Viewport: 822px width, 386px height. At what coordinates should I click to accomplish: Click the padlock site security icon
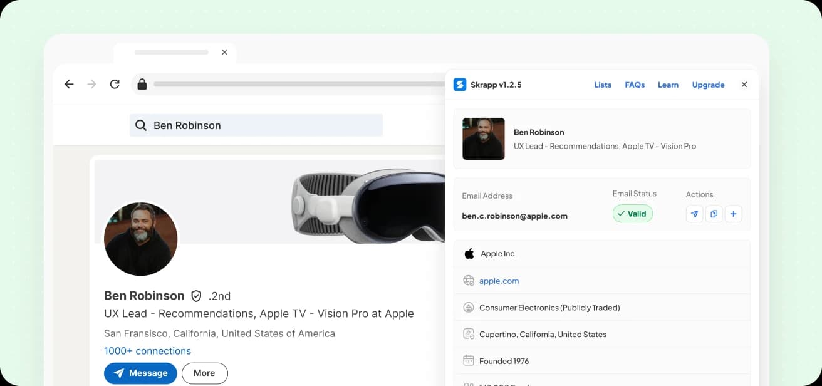click(142, 84)
